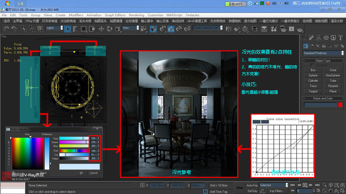
Task: Click Cancel in Color Selector dialog
Action: (93, 173)
